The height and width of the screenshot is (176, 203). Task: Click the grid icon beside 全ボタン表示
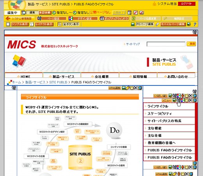59,24
